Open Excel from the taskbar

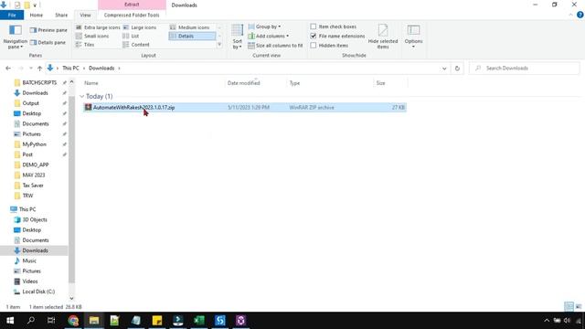coord(199,321)
